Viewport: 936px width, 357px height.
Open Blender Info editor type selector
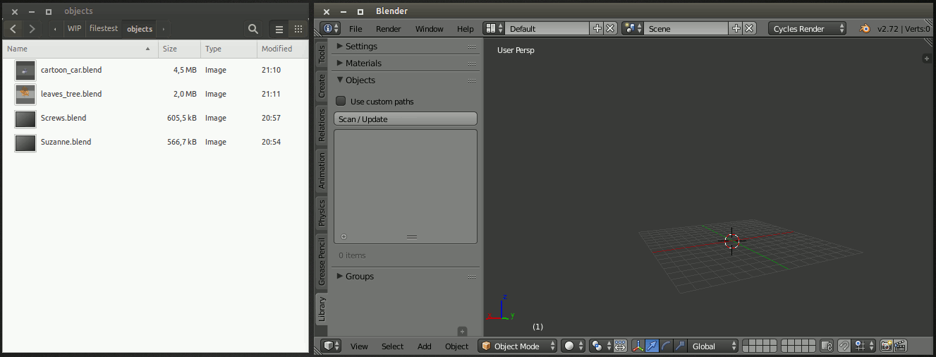(x=330, y=28)
